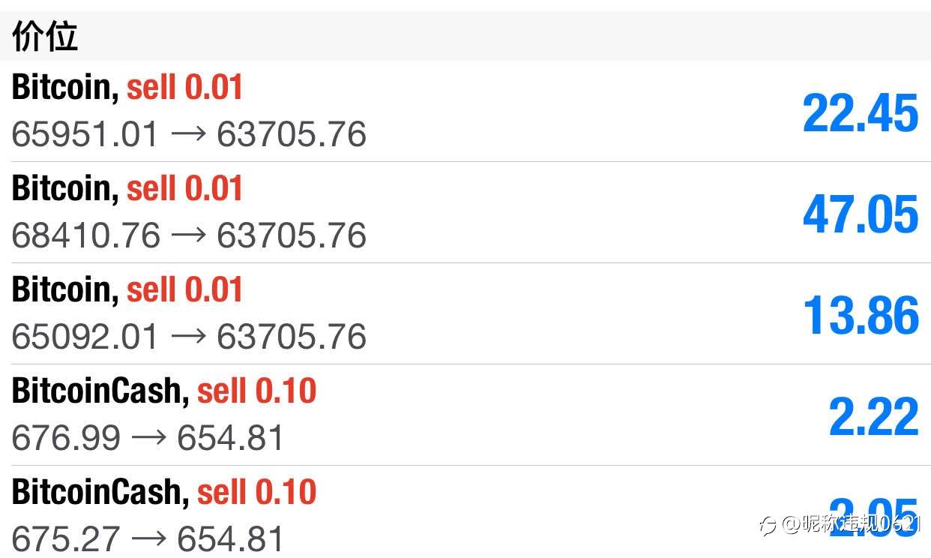This screenshot has width=931, height=558.
Task: Click Bitcoin title above open price 65092.01
Action: pyautogui.click(x=65, y=289)
